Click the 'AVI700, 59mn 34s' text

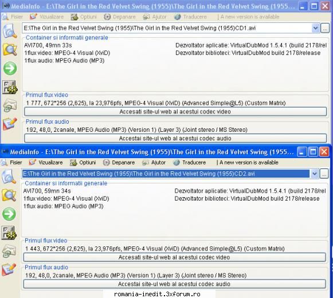pos(47,191)
